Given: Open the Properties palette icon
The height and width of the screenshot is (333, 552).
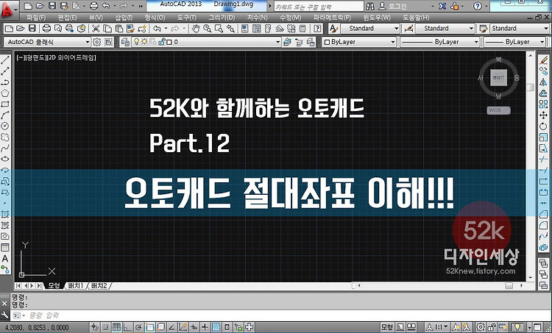Looking at the screenshot, I should (x=245, y=29).
